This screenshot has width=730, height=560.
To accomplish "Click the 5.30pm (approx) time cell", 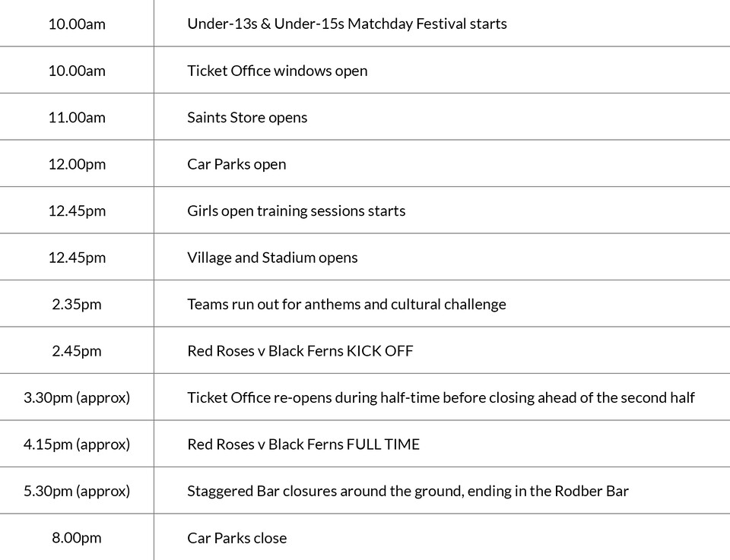I will [x=77, y=492].
